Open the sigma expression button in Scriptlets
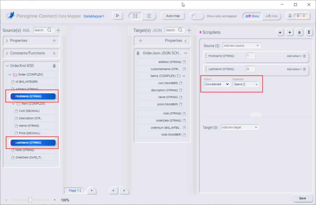316x205 pixels. [x=309, y=32]
